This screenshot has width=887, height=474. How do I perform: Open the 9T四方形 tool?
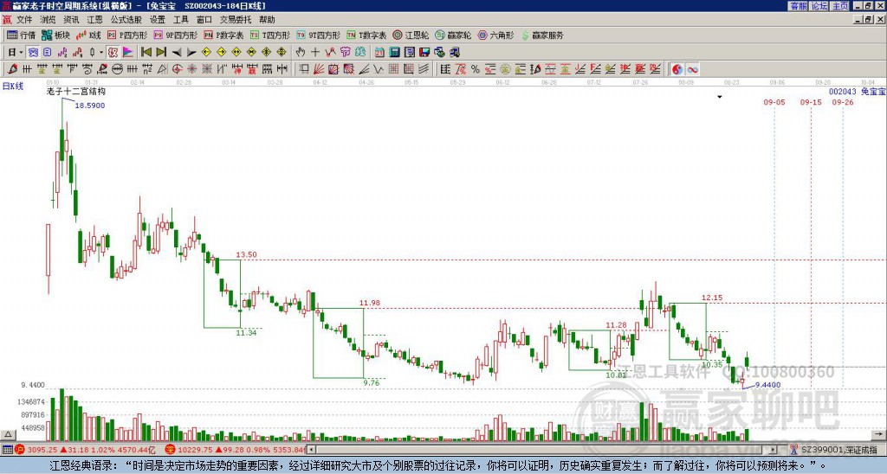(x=318, y=35)
